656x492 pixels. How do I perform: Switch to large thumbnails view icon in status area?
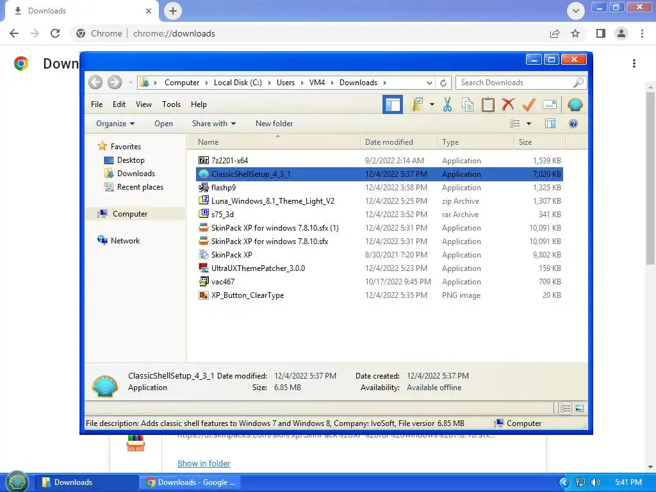[579, 408]
